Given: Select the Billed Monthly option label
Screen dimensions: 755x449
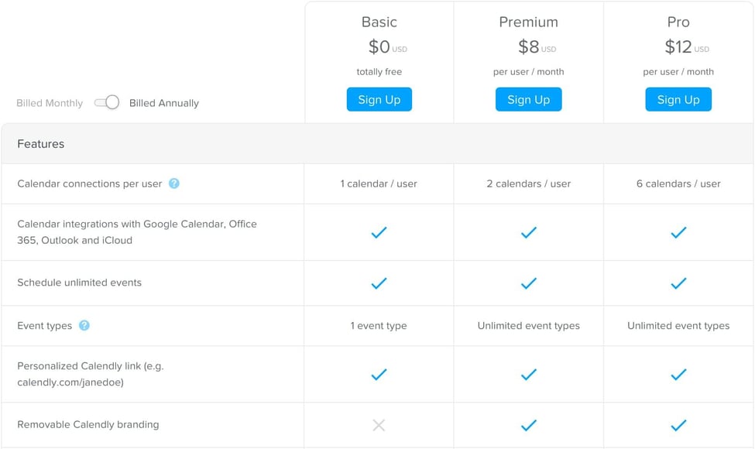Looking at the screenshot, I should [x=50, y=104].
